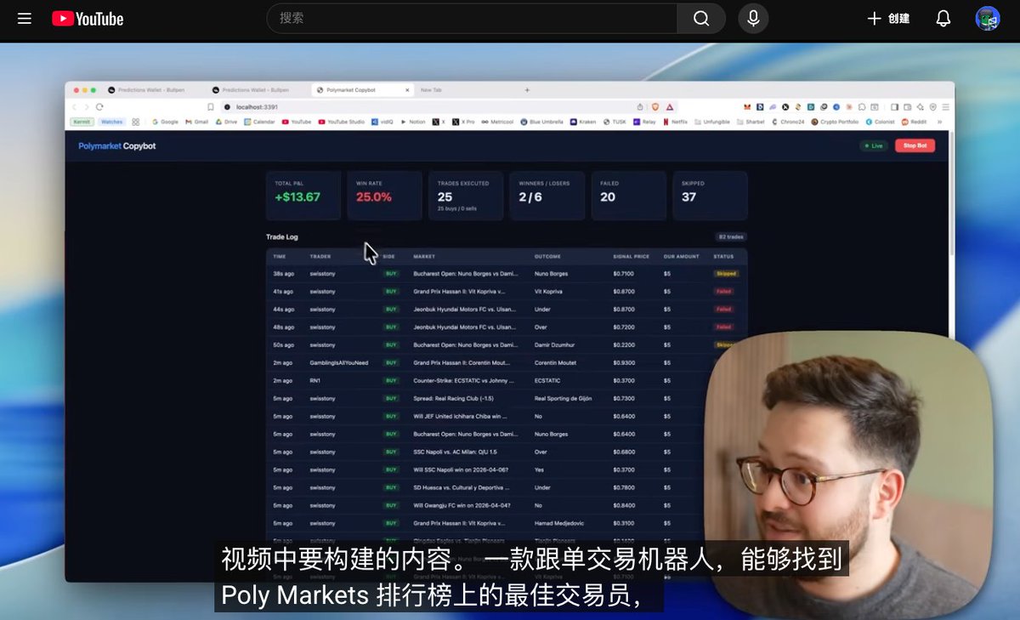This screenshot has height=620, width=1020.
Task: Click the Win Rate 25.0% card
Action: [384, 196]
